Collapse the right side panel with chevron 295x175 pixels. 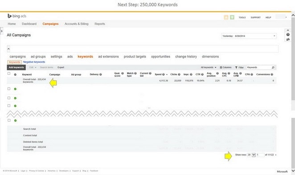click(288, 30)
